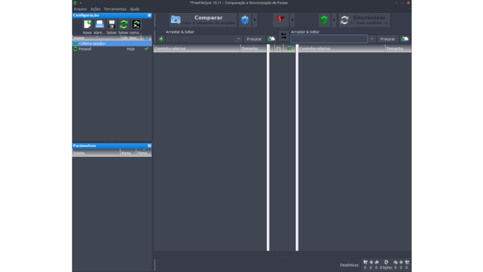Click the Hoje date on Pessoal row
Screen dimensions: 483x272
130,49
